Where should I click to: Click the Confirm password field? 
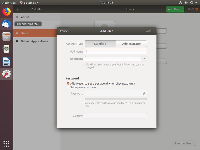coord(116,116)
